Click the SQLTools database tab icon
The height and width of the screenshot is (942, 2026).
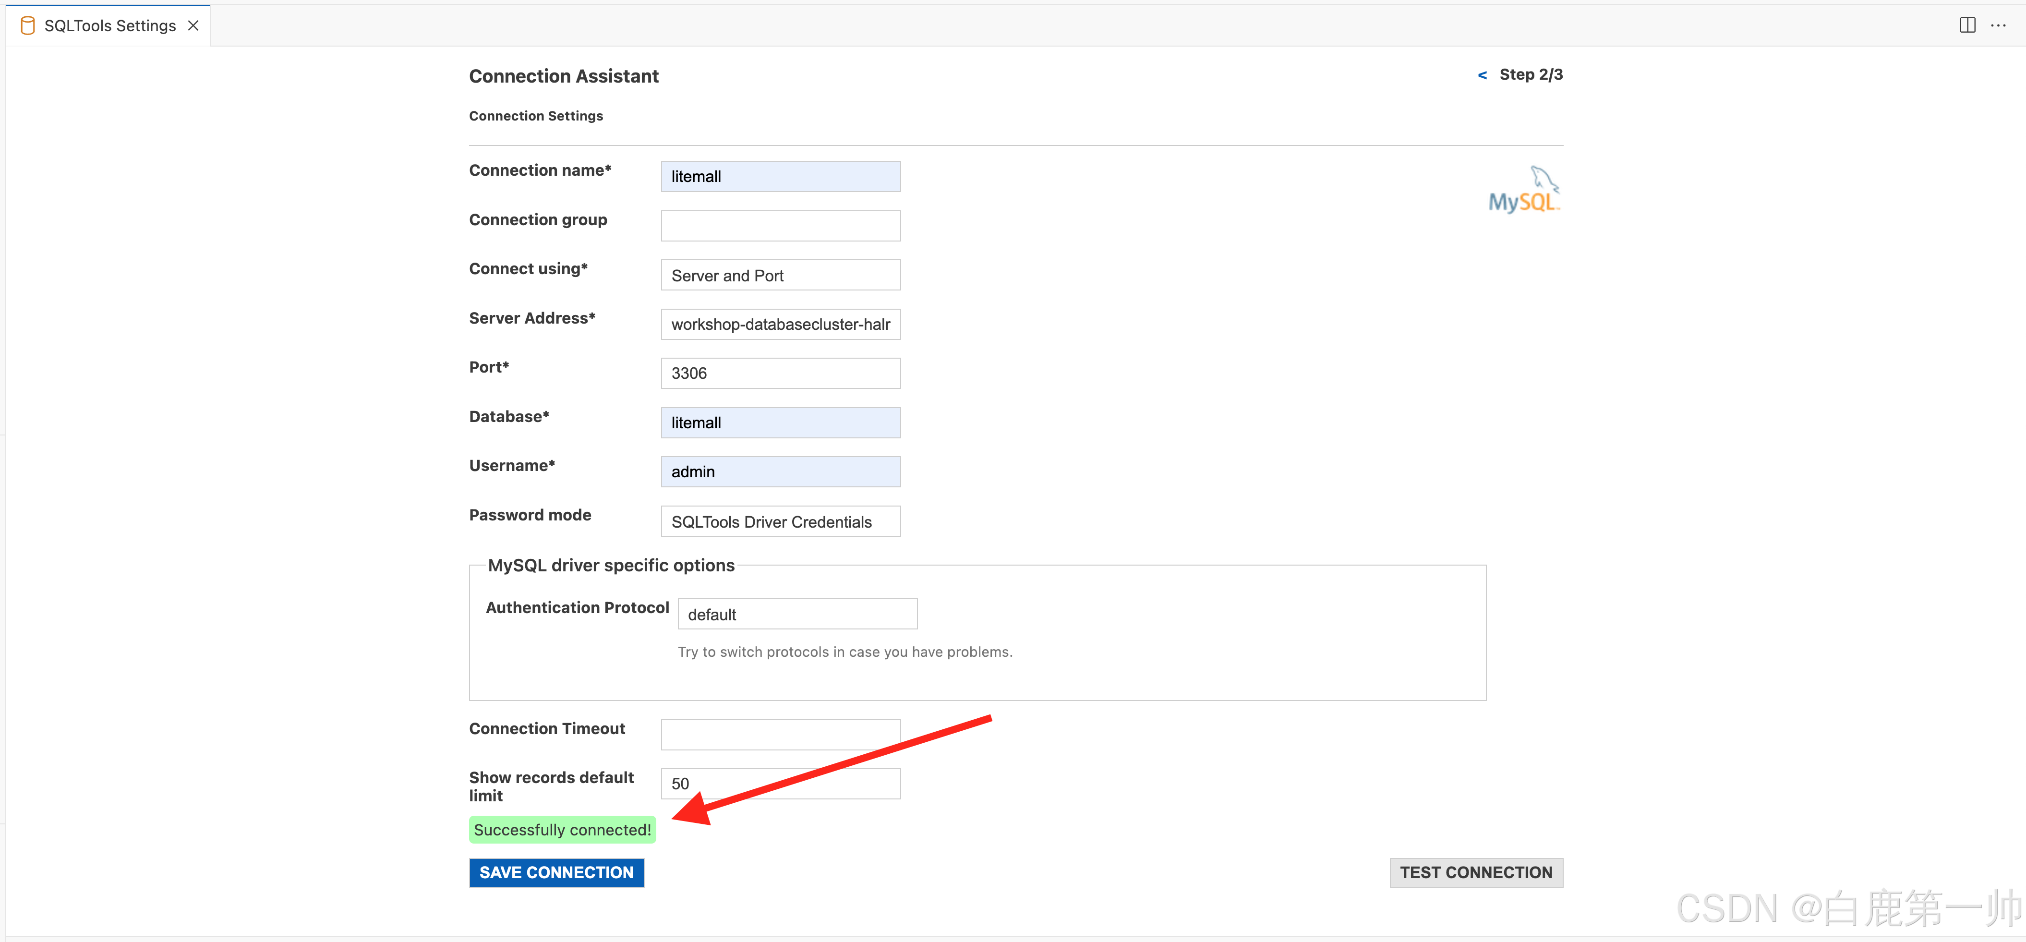[27, 26]
